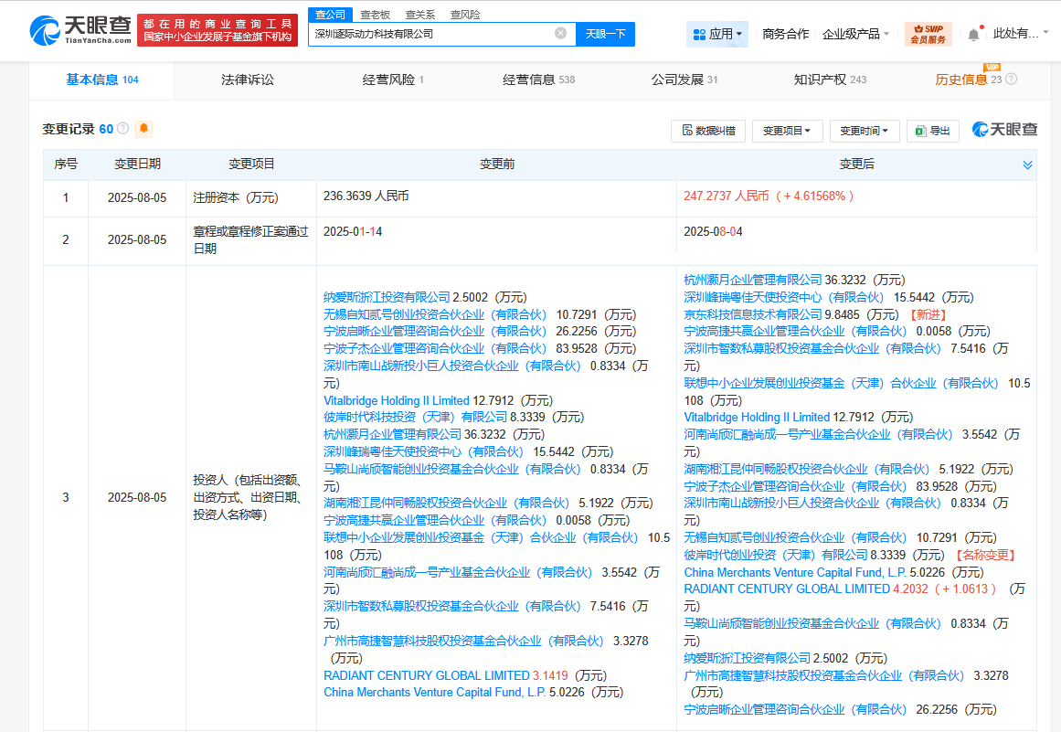Viewport: 1061px width, 732px height.
Task: Select 查关系 search mode
Action: coord(420,15)
